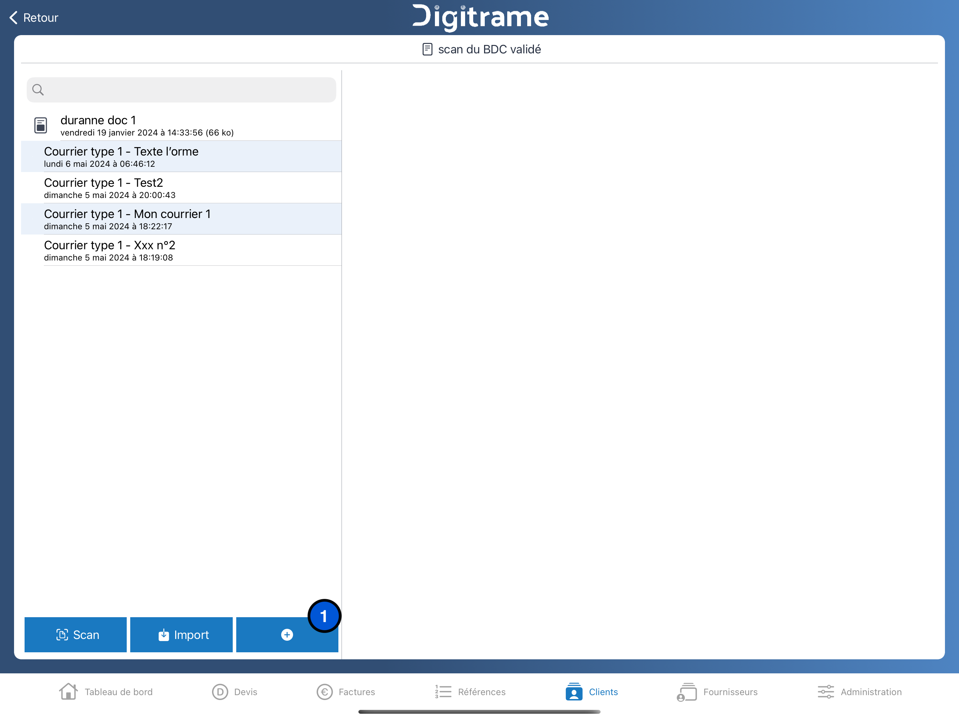The height and width of the screenshot is (719, 959).
Task: Open duranne doc 1
Action: (x=181, y=125)
